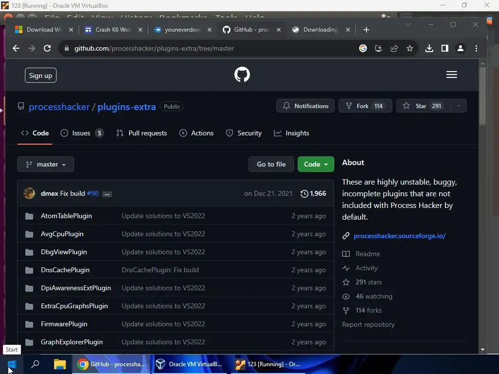The image size is (499, 374).
Task: Open Chrome profile avatar
Action: pos(460,48)
